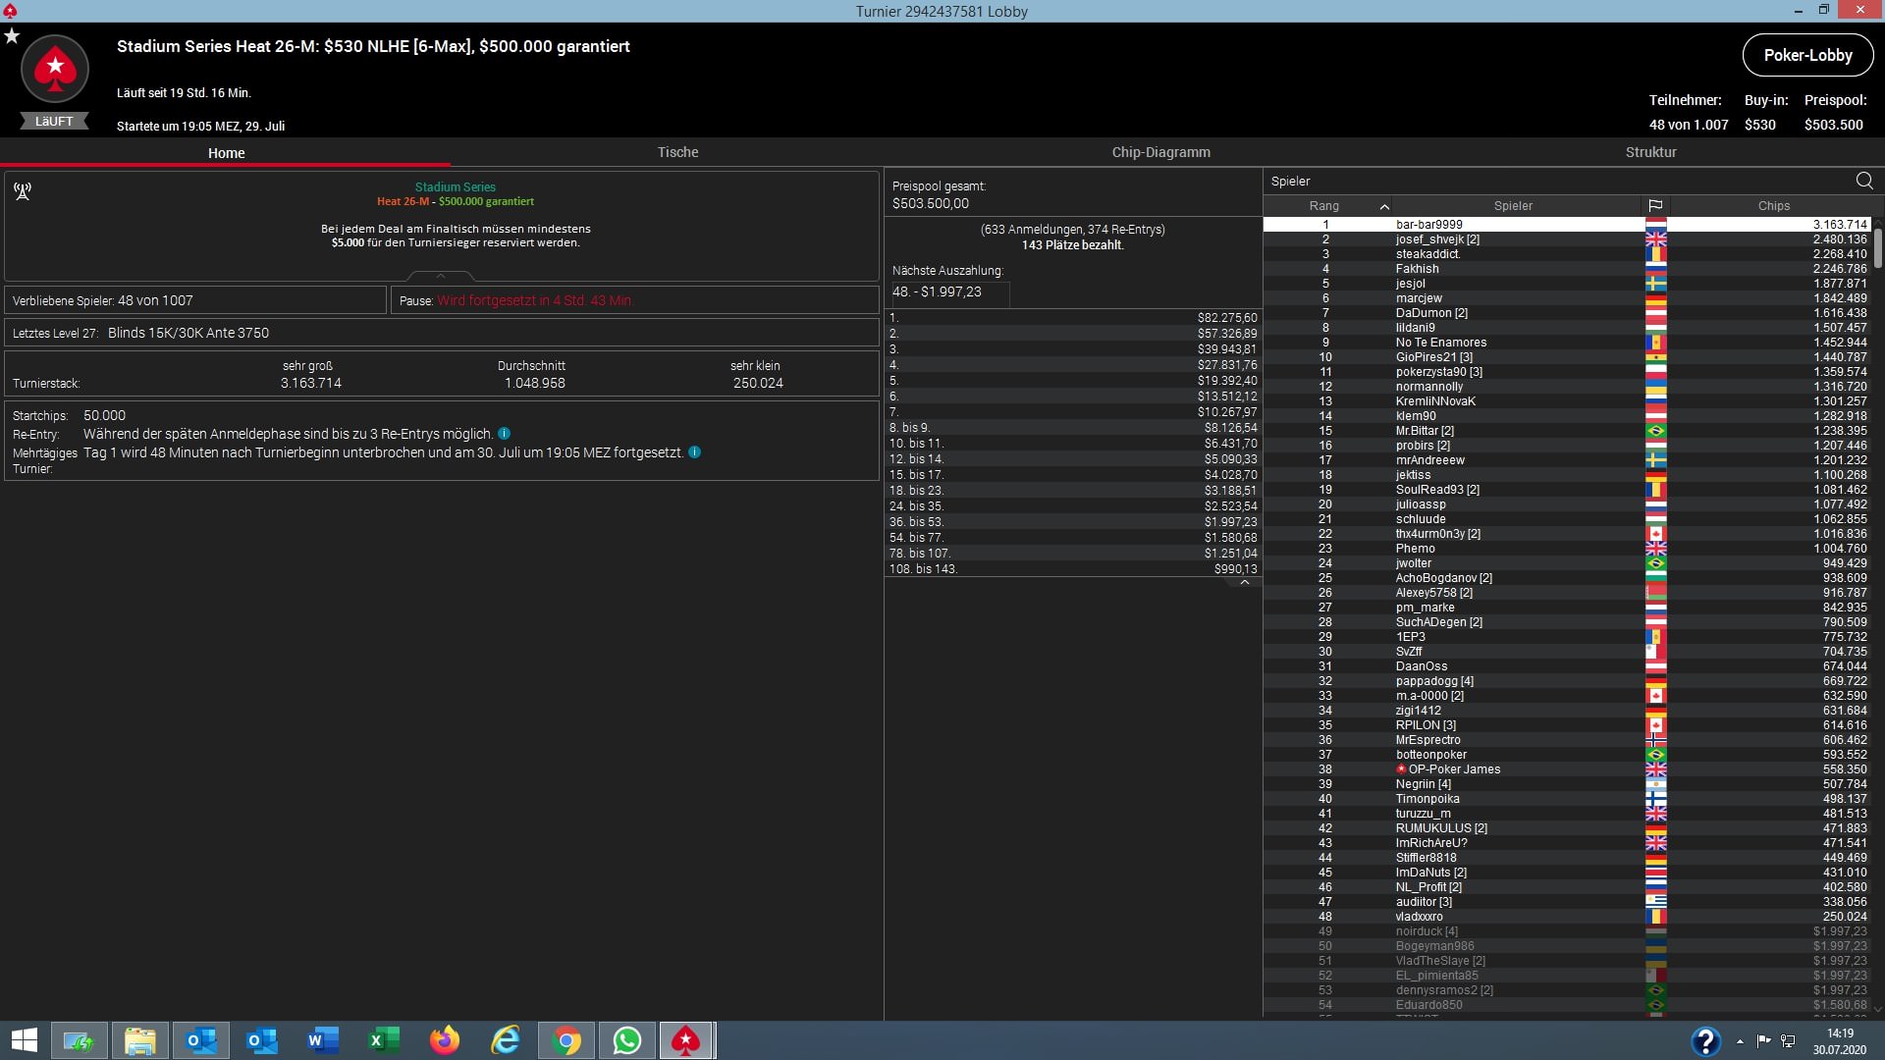Collapse the tournament info banner chevron
The width and height of the screenshot is (1885, 1060).
[x=441, y=276]
